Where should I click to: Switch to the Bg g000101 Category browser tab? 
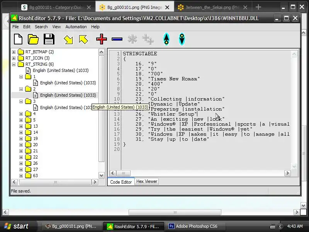click(56, 7)
